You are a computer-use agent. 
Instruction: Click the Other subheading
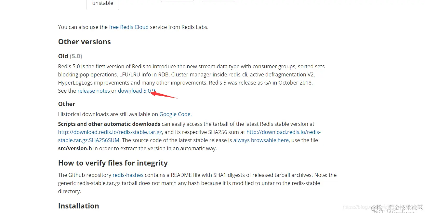click(x=67, y=104)
